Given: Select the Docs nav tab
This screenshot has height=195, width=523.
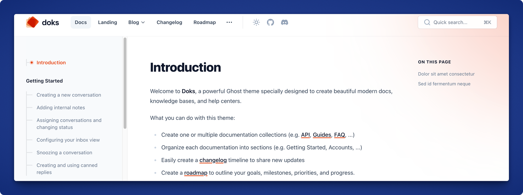Looking at the screenshot, I should 81,22.
